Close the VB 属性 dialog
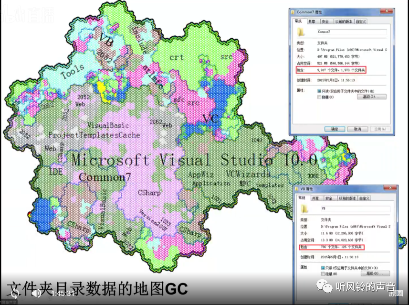This screenshot has height=305, width=409. click(x=390, y=188)
